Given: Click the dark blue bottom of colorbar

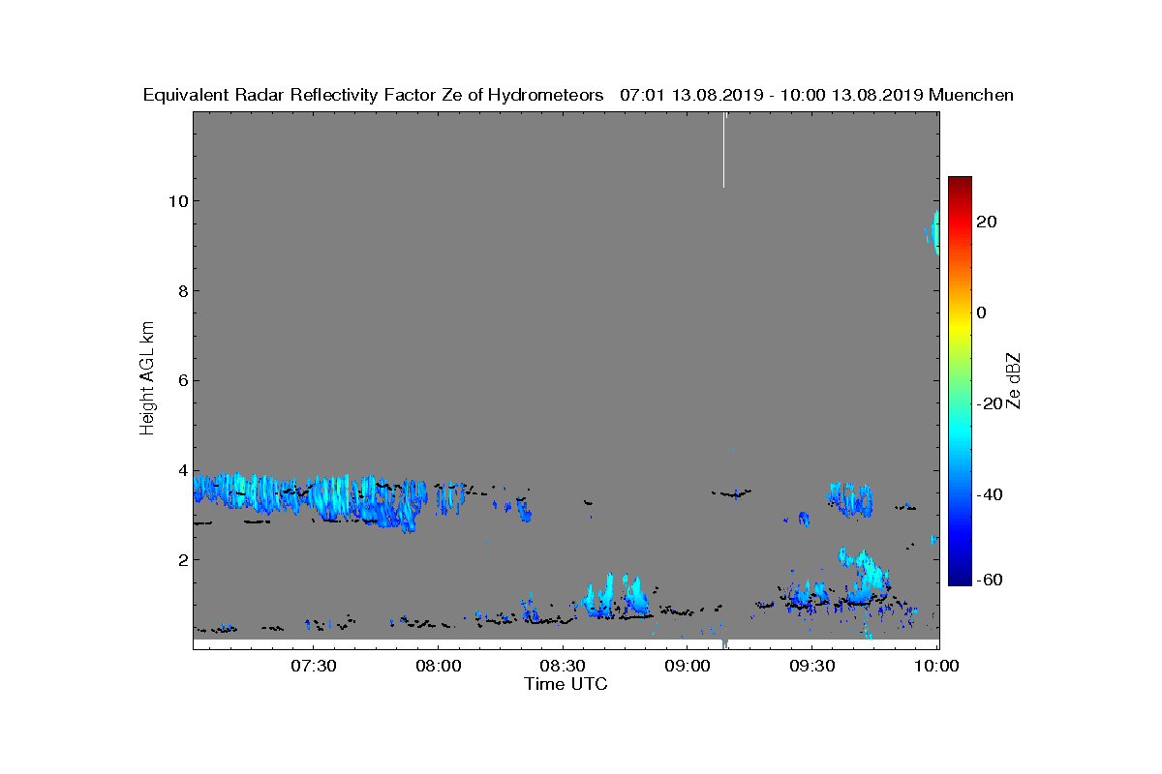Looking at the screenshot, I should point(960,578).
